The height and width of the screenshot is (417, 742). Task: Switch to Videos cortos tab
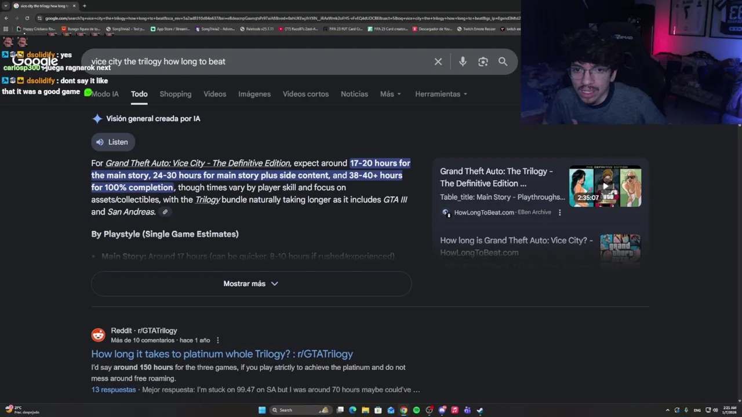305,94
